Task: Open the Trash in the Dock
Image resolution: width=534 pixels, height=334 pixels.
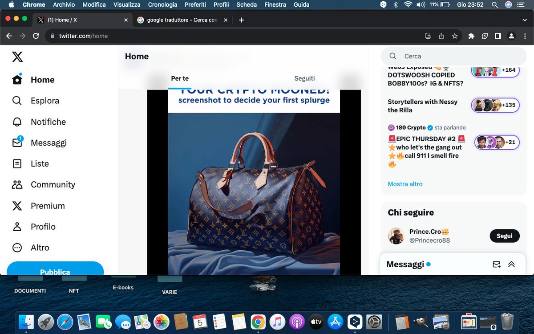Action: pyautogui.click(x=507, y=322)
